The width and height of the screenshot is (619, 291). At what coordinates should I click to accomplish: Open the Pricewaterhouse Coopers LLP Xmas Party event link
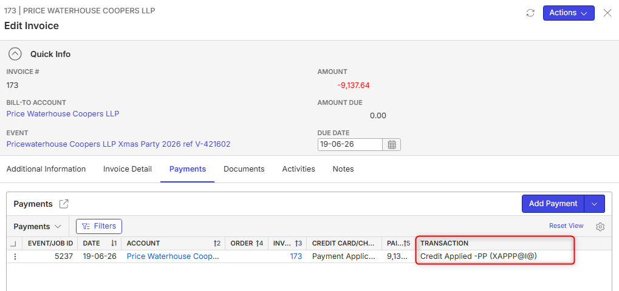click(118, 144)
